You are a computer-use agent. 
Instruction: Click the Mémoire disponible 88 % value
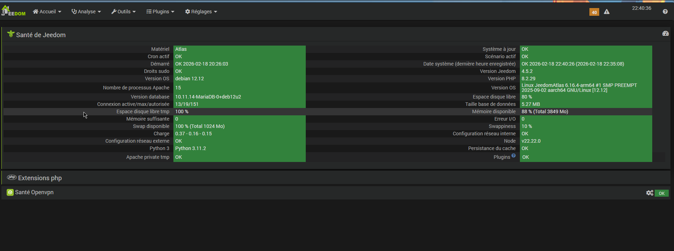[x=545, y=111]
